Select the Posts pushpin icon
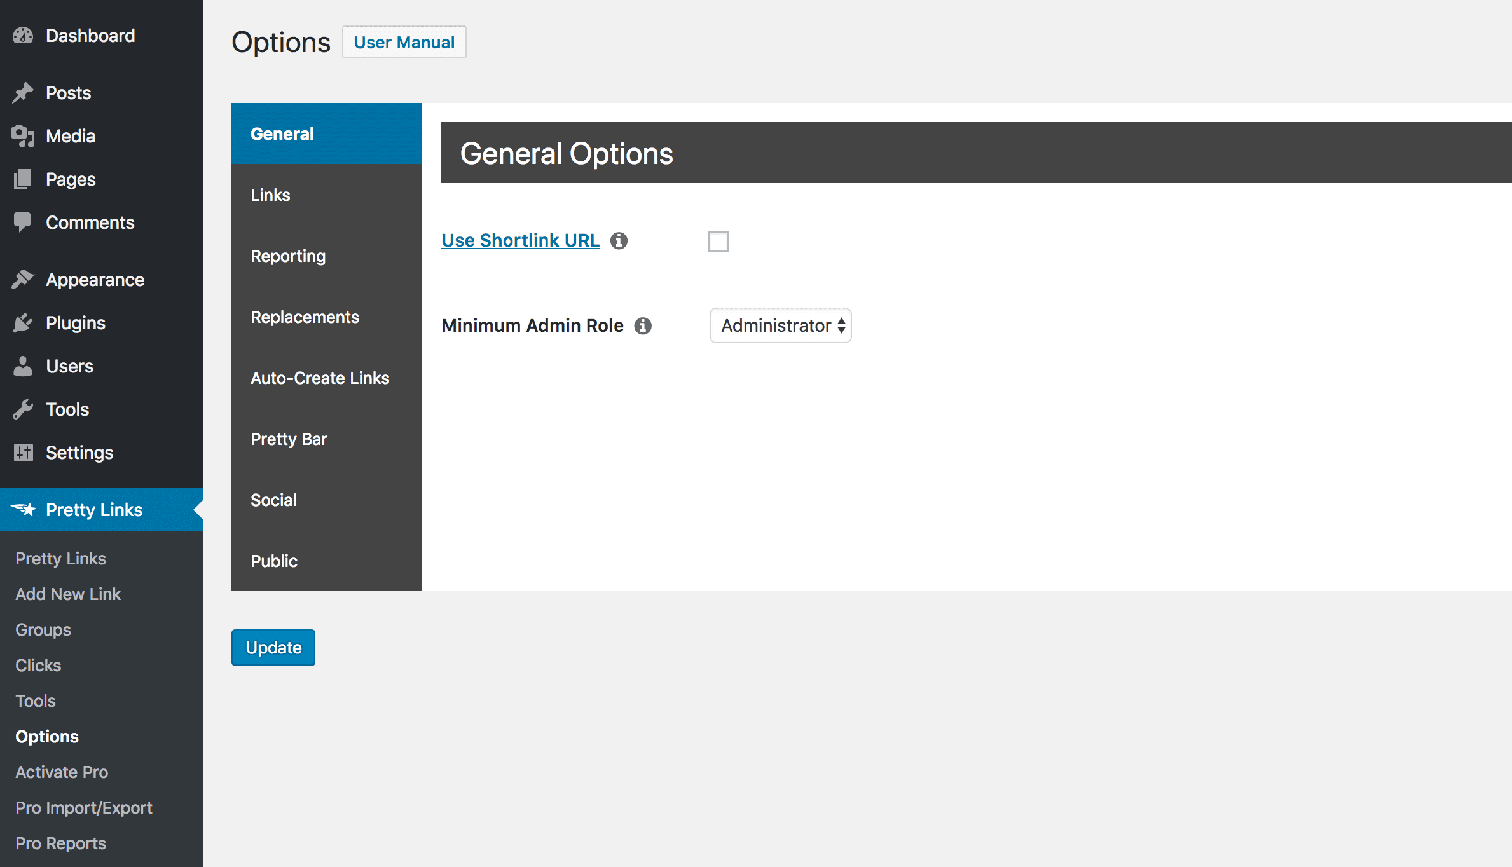The height and width of the screenshot is (867, 1512). 24,92
